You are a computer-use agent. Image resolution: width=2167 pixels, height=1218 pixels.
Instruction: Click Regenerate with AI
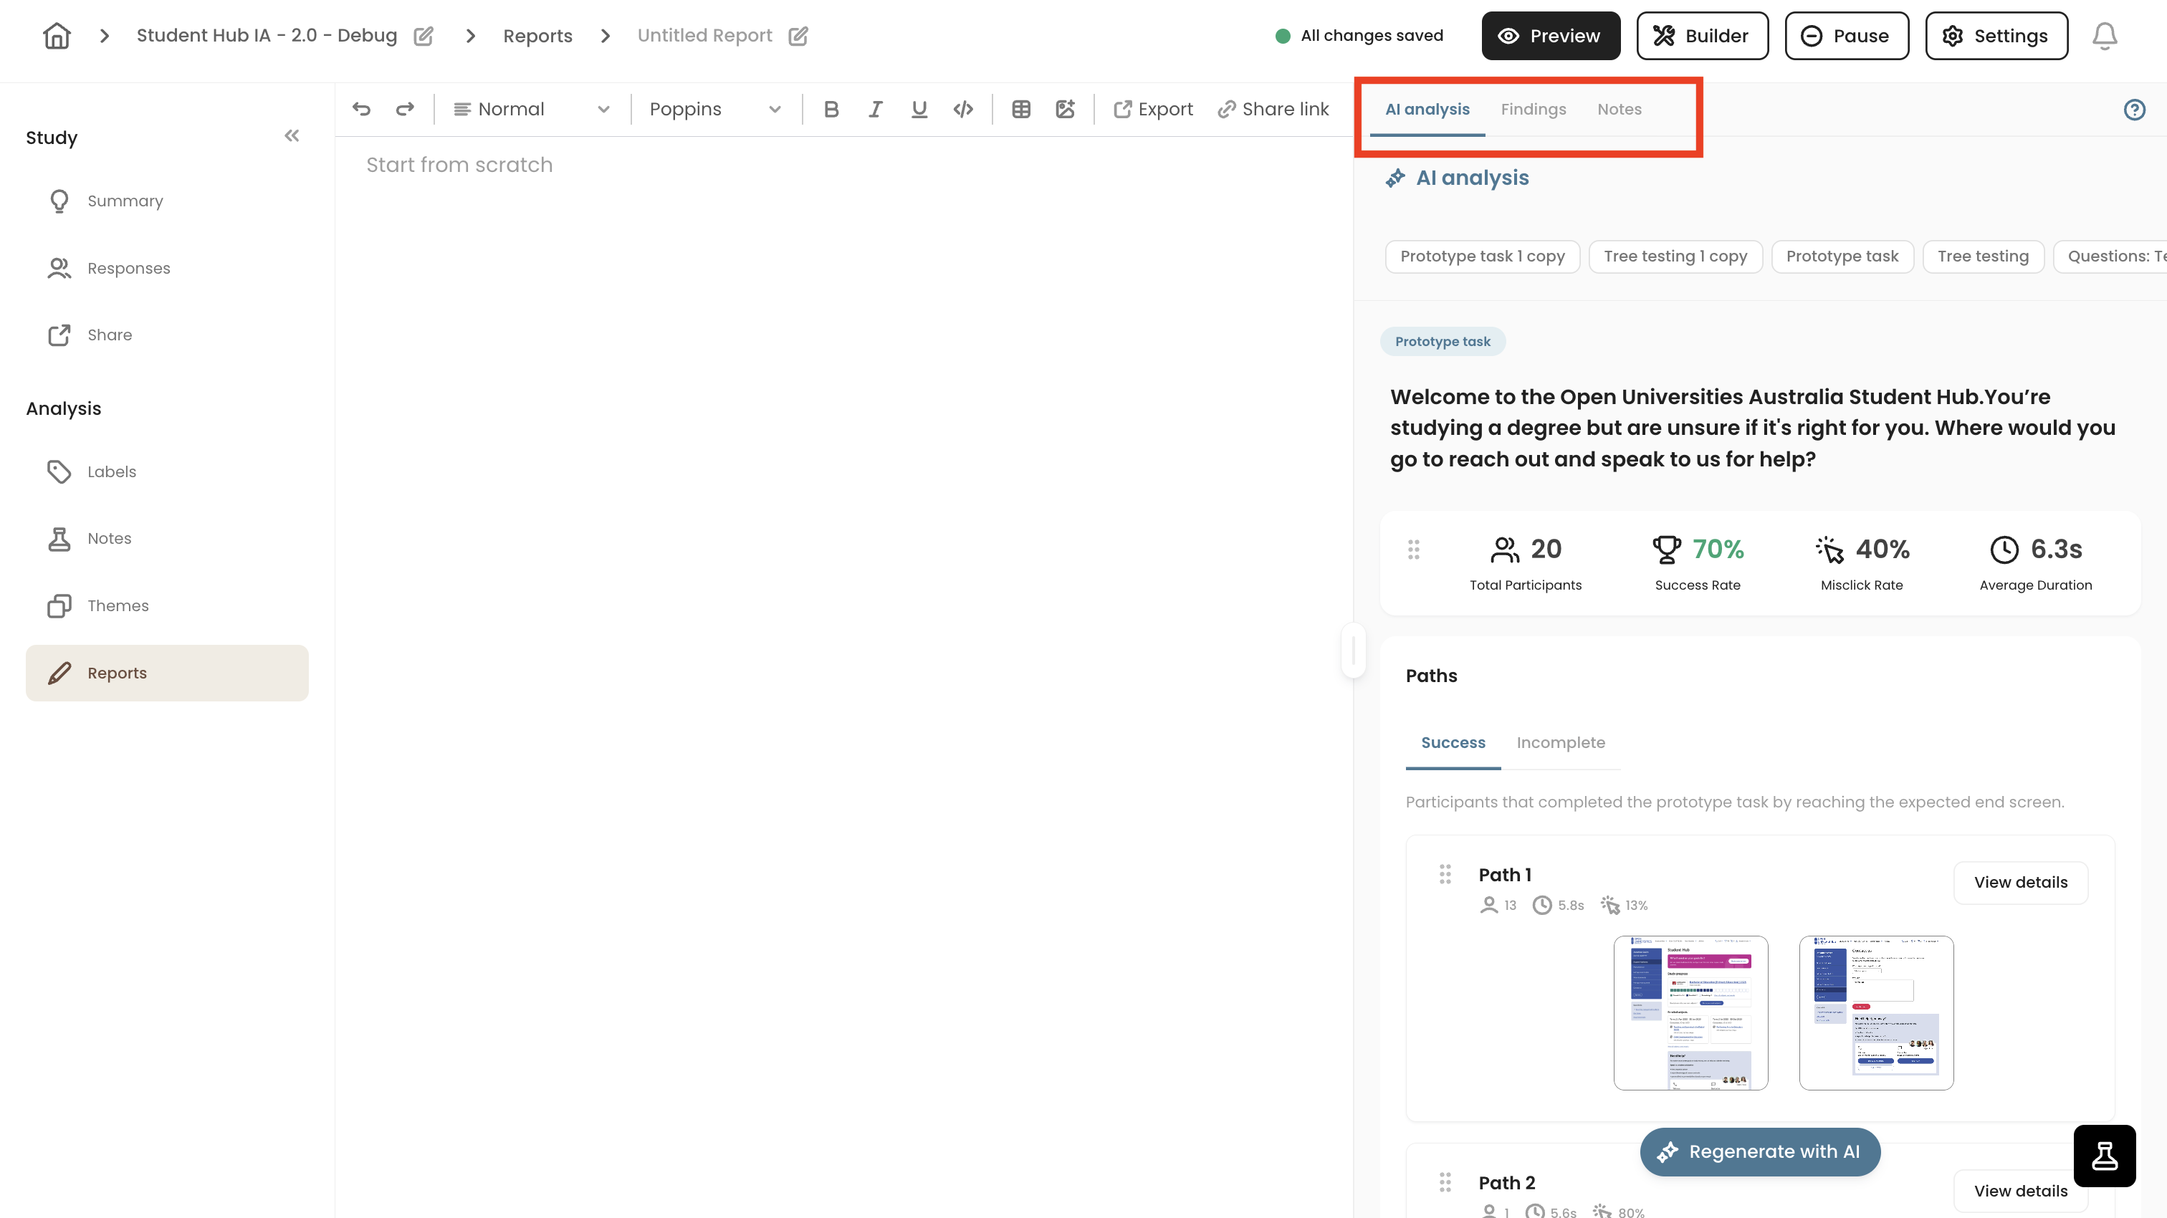[x=1759, y=1151]
